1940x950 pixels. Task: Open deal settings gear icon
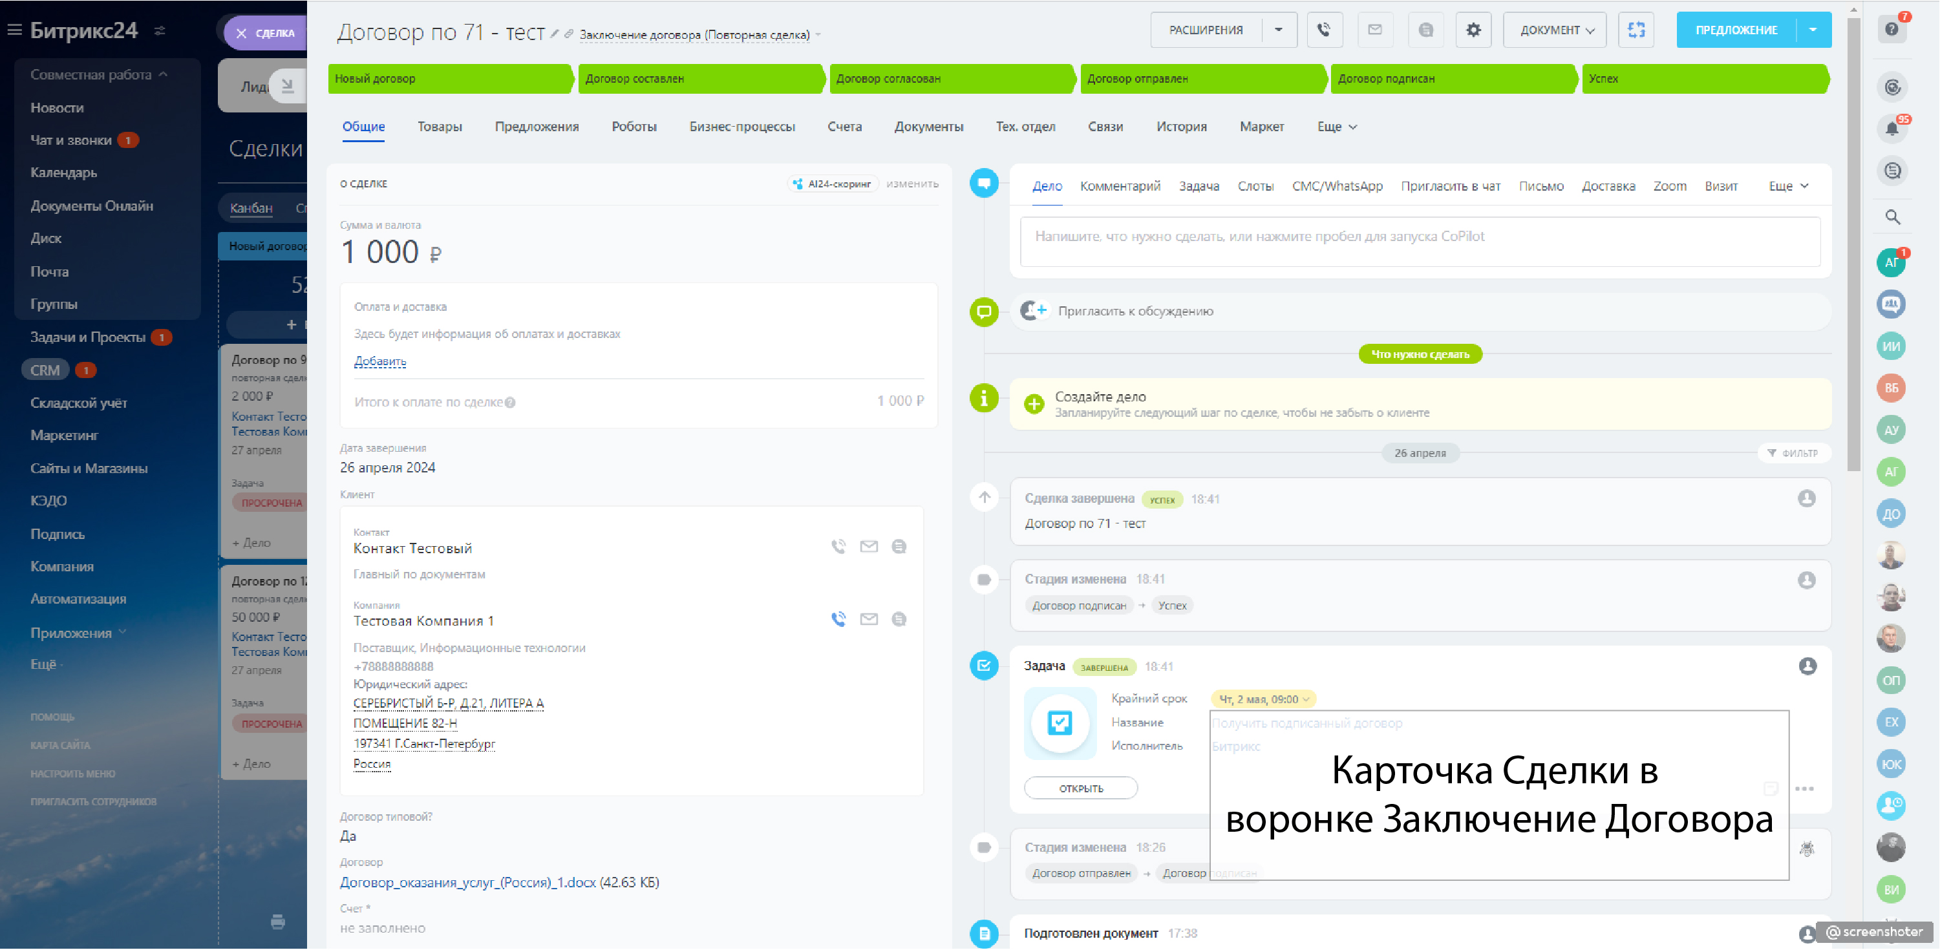(x=1473, y=30)
